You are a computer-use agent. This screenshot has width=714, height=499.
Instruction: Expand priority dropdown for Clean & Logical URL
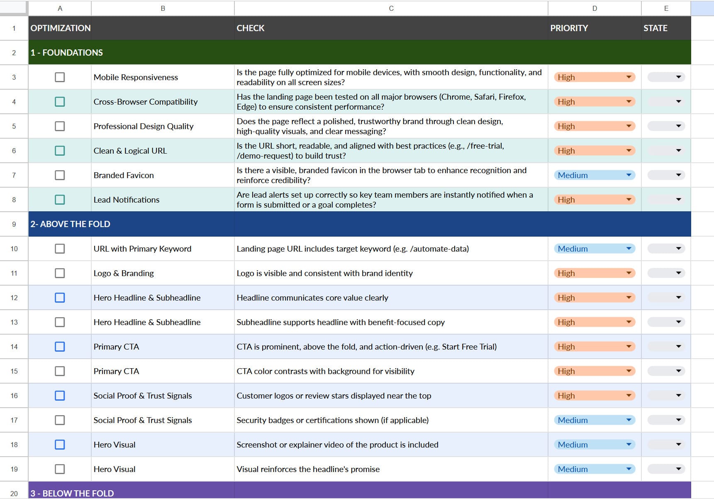[629, 151]
